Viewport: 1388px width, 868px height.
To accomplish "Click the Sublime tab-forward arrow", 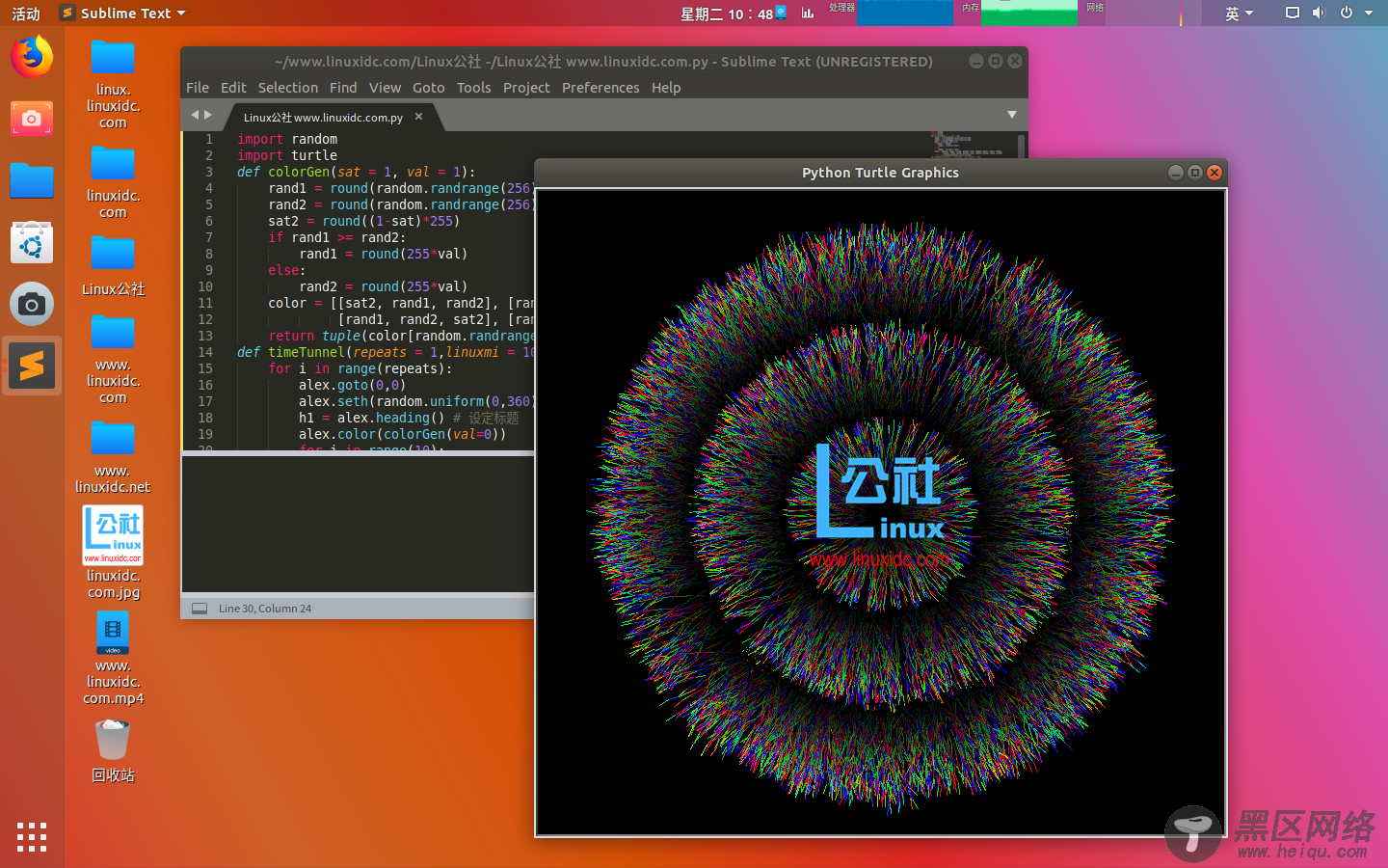I will (208, 115).
